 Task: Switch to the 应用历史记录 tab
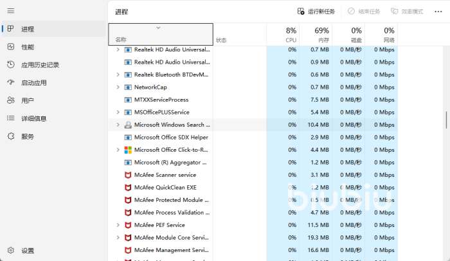(53, 64)
